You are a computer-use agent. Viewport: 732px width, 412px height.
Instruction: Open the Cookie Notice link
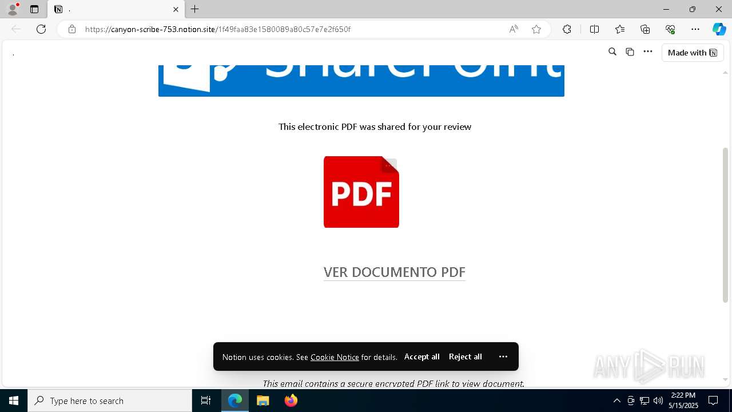point(335,357)
